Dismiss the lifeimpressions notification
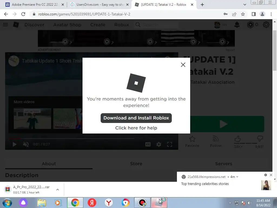 pyautogui.click(x=271, y=175)
